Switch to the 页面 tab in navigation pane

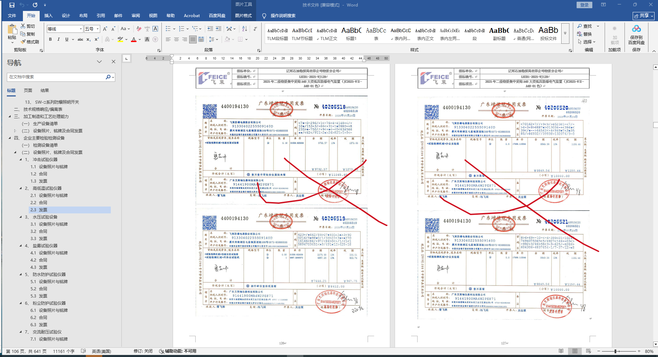[x=28, y=91]
